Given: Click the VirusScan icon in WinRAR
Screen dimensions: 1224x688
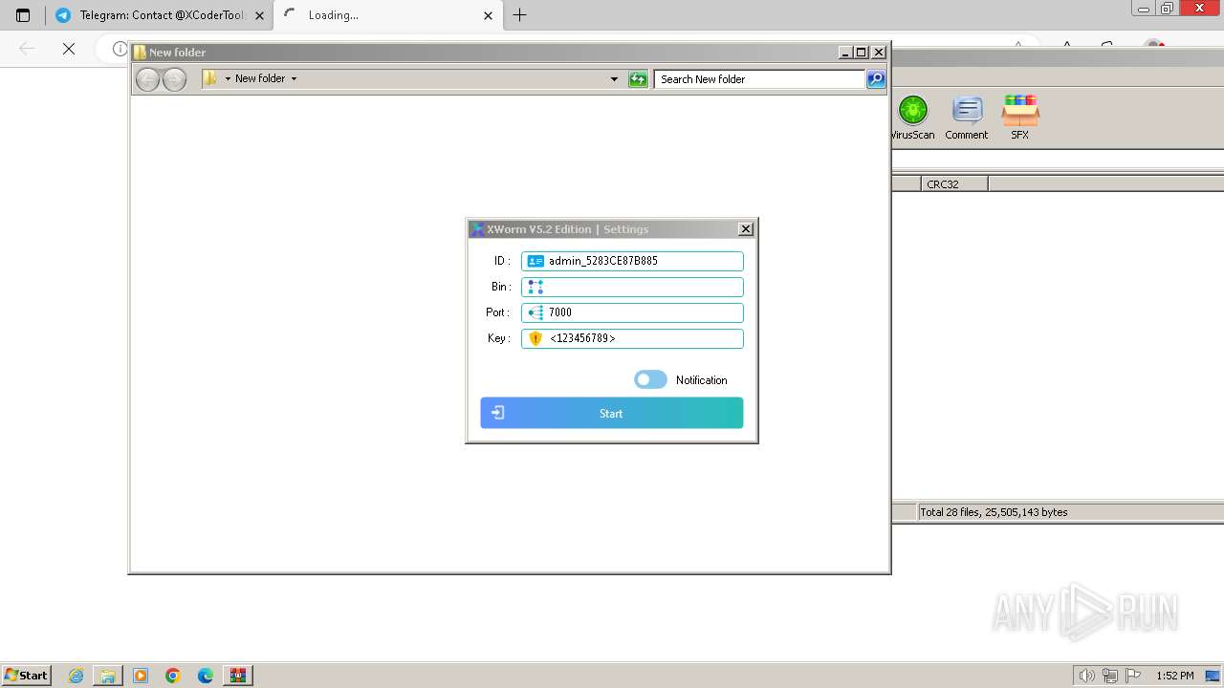Looking at the screenshot, I should [912, 118].
